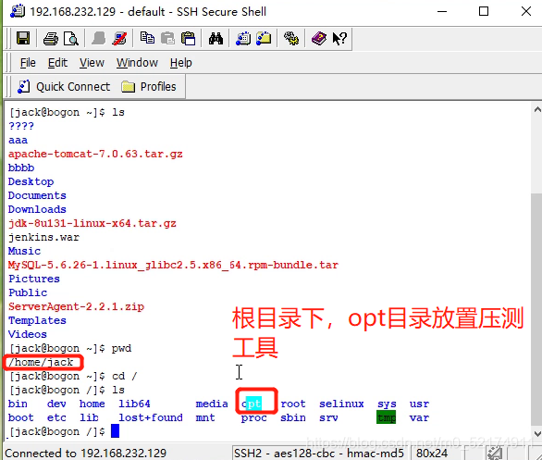Click the Find binoculars icon

point(216,38)
